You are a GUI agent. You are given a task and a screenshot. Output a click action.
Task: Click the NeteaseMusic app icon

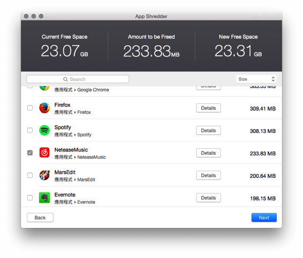[45, 153]
